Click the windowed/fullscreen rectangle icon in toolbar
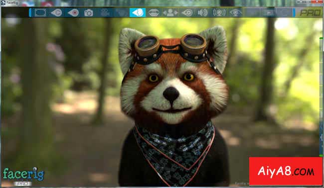Viewport: 324px width, 188px height. pyautogui.click(x=40, y=12)
